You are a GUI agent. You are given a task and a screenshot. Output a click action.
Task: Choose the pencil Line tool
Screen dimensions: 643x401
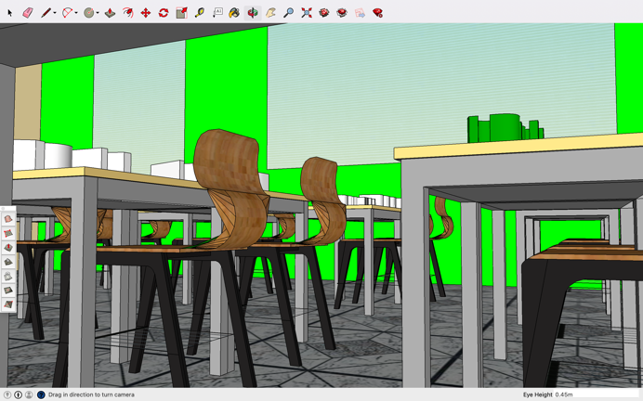pos(46,13)
